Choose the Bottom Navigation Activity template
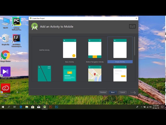The image size is (166, 125). click(x=95, y=48)
